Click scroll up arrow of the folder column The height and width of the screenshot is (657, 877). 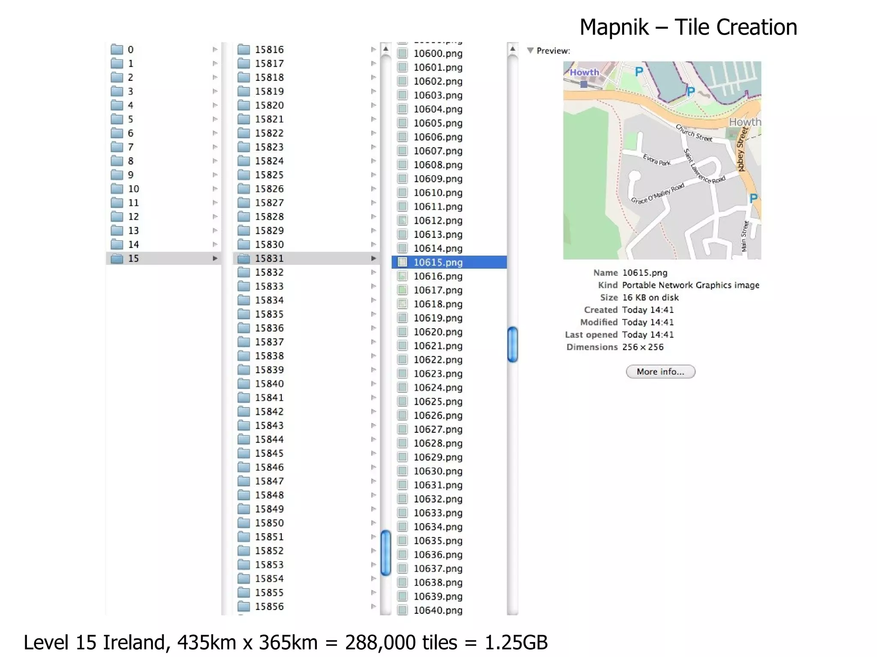click(385, 49)
